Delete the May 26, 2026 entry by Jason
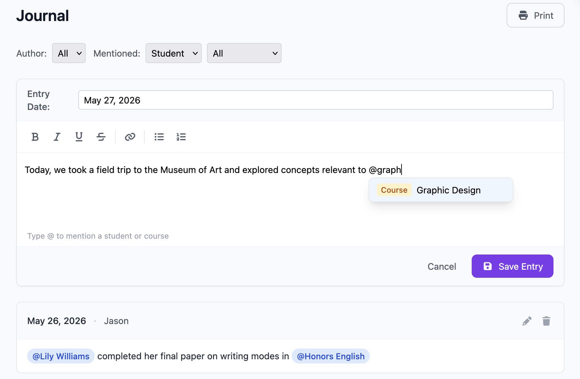Viewport: 580px width, 379px height. click(546, 321)
